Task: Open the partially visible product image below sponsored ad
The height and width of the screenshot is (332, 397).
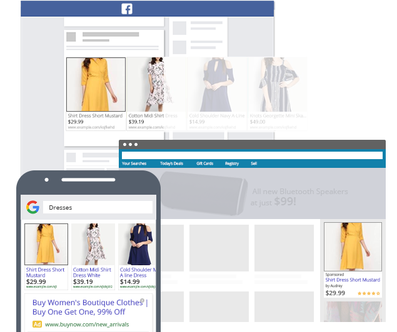Action: coord(353,311)
